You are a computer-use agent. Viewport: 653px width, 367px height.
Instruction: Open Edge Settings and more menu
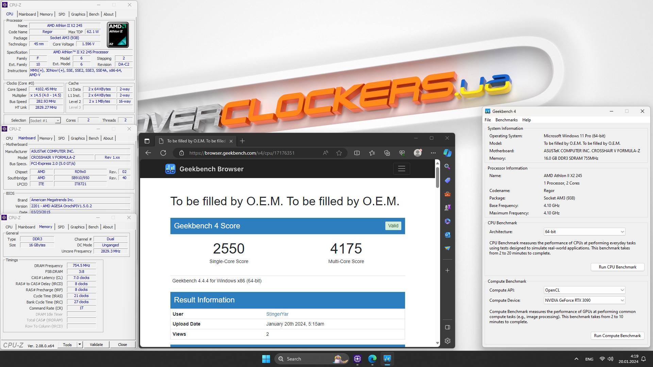[433, 153]
